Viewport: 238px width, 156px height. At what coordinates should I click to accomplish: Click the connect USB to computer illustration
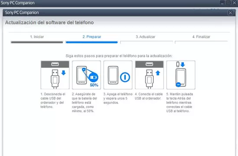(x=150, y=75)
